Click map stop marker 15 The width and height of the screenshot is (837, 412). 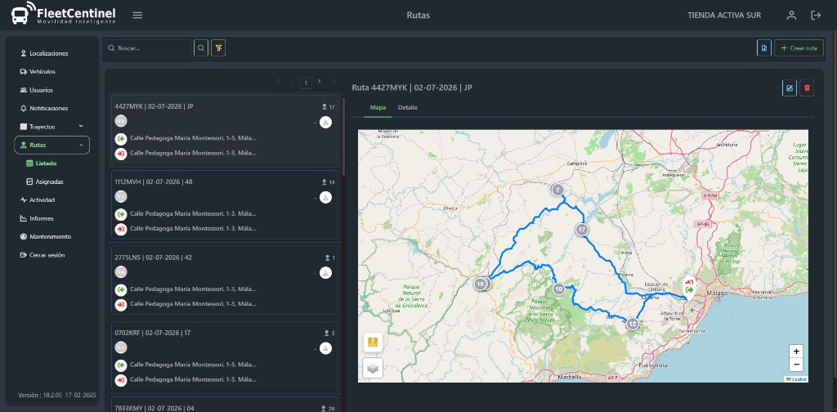pos(481,284)
